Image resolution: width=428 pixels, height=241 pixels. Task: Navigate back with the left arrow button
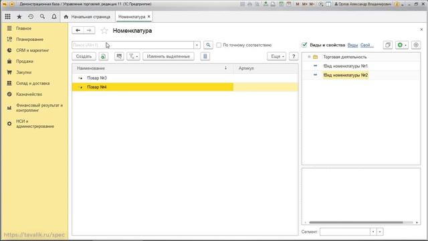point(78,30)
